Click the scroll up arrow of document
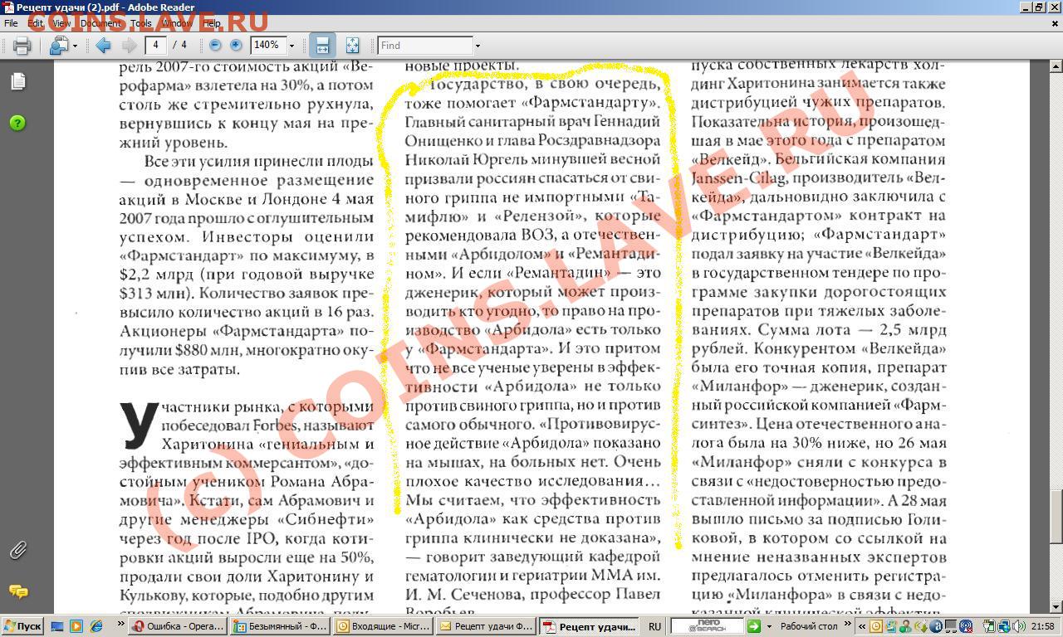 [1056, 66]
